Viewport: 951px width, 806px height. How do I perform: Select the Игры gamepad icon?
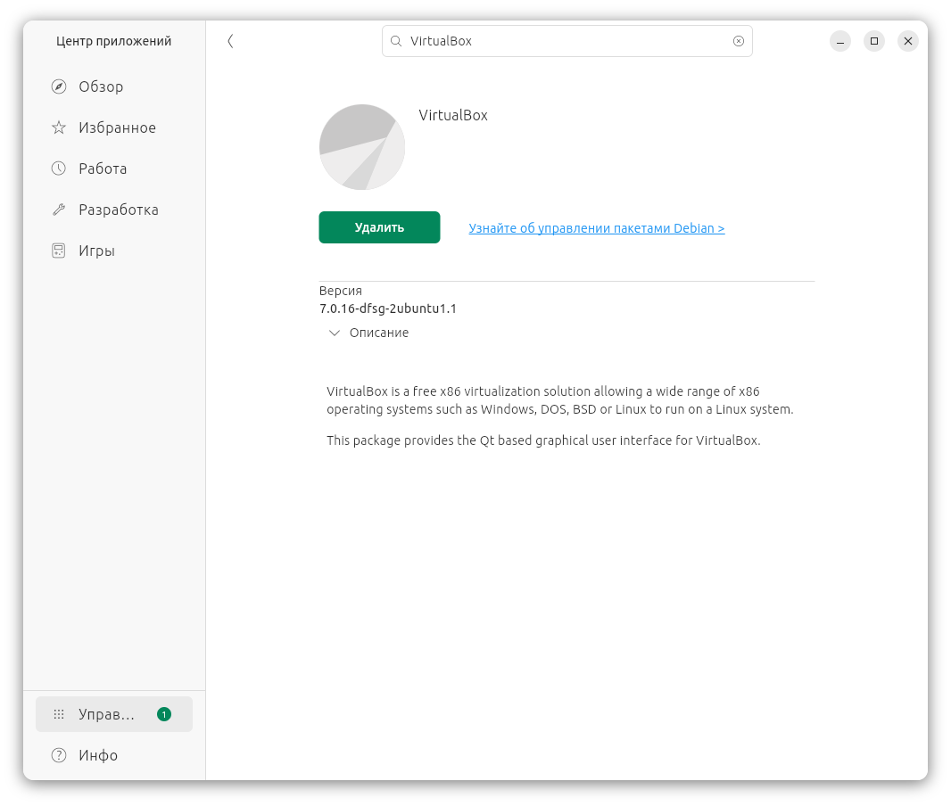point(59,251)
